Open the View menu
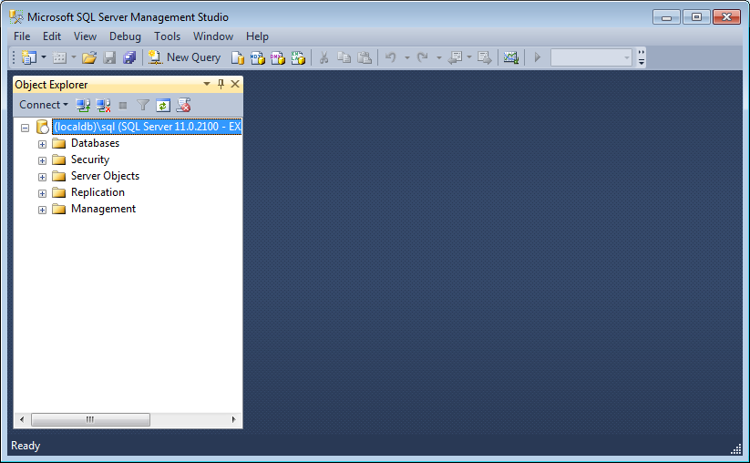 (x=85, y=36)
